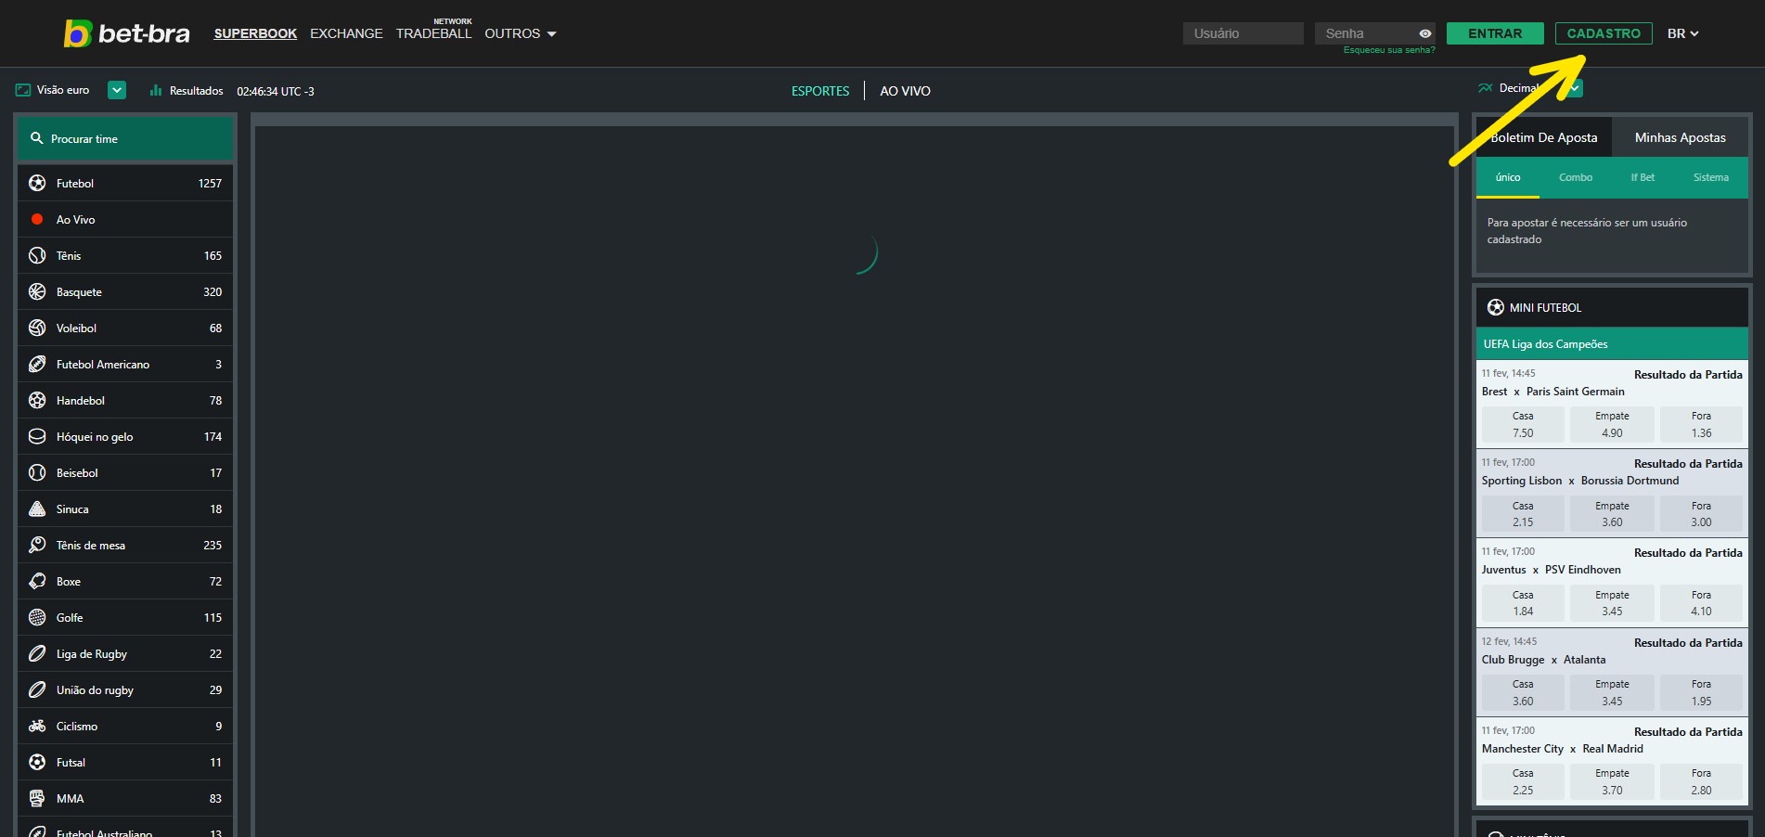Click the bet-bra logo
This screenshot has height=837, width=1765.
pos(126,33)
